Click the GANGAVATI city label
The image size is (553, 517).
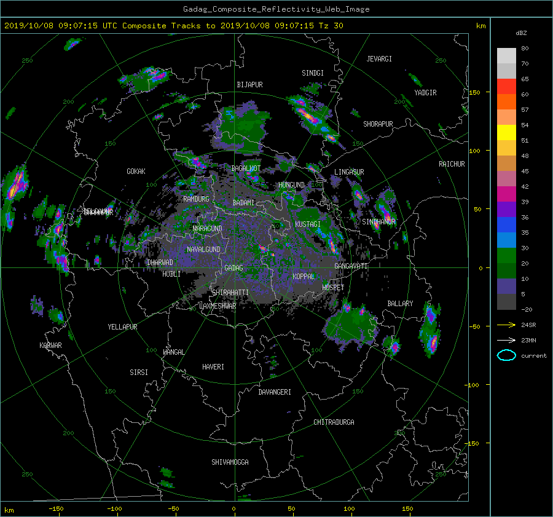coord(351,266)
